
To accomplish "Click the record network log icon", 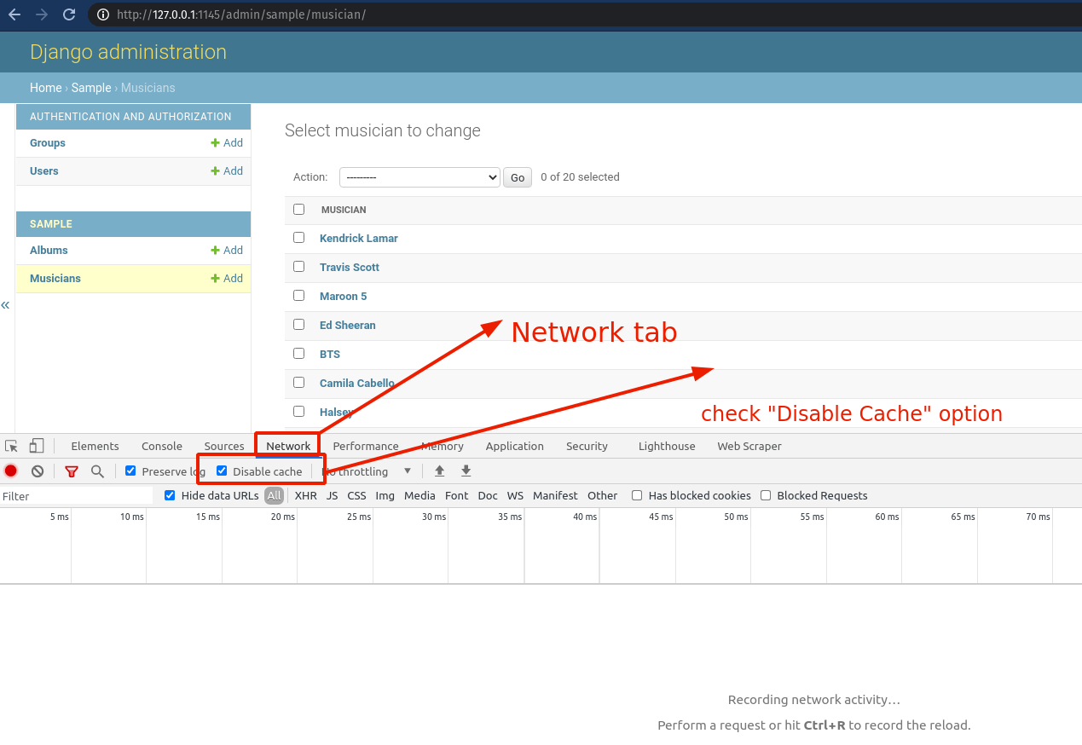I will (x=10, y=471).
